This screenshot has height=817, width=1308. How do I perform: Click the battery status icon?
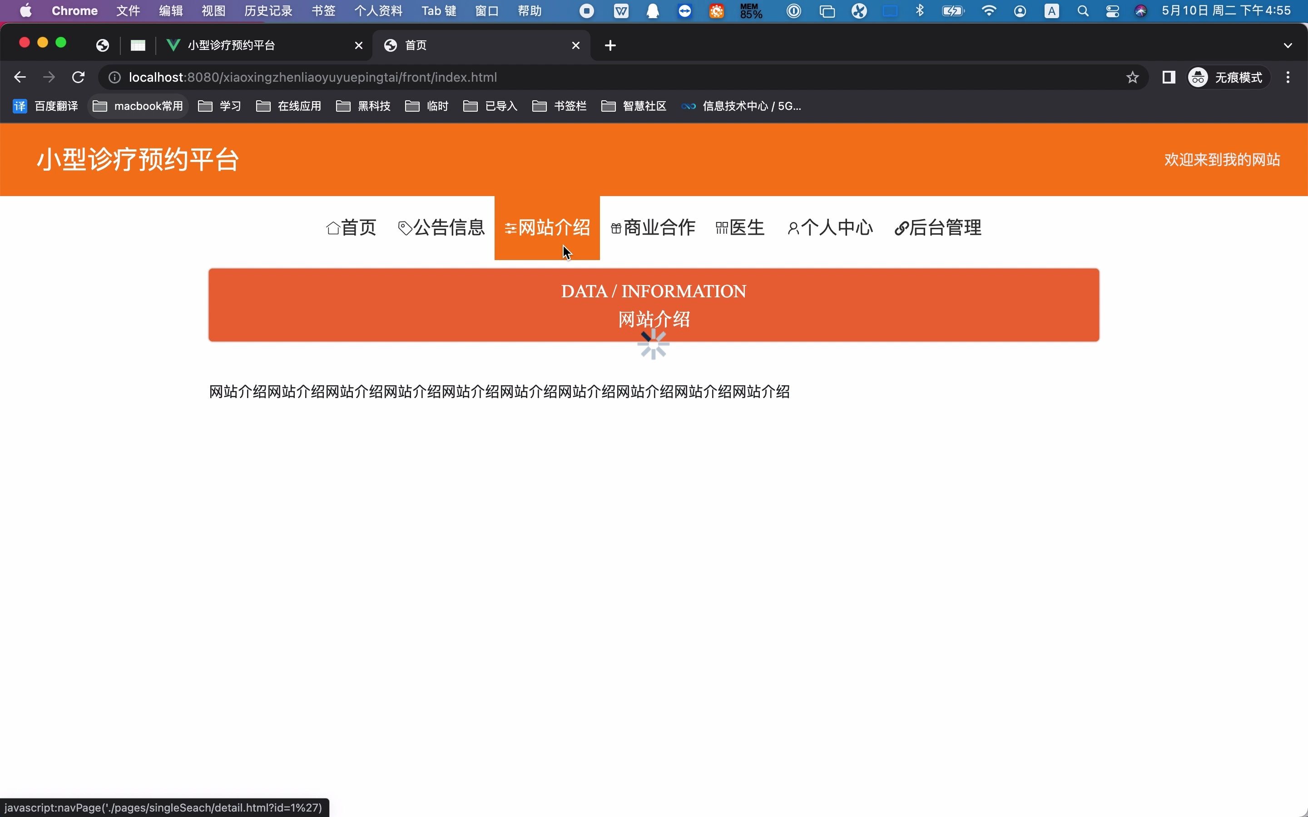click(953, 11)
